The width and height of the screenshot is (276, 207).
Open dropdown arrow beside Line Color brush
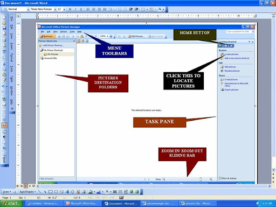(x=102, y=192)
